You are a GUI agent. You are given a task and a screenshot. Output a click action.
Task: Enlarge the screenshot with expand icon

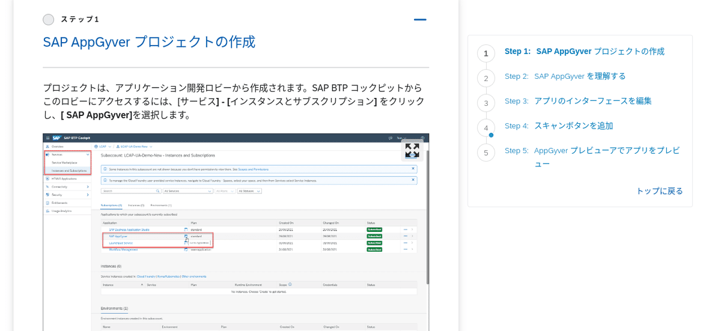(x=412, y=150)
